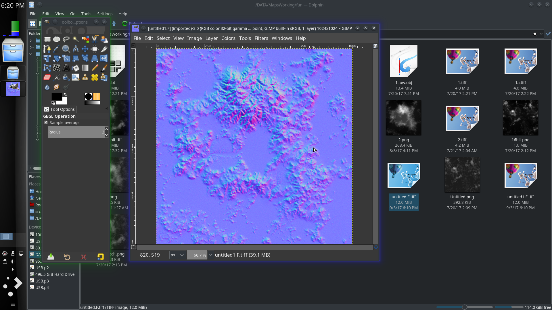Restore tool preset button in Tool Options
This screenshot has height=310, width=552.
pos(67,257)
